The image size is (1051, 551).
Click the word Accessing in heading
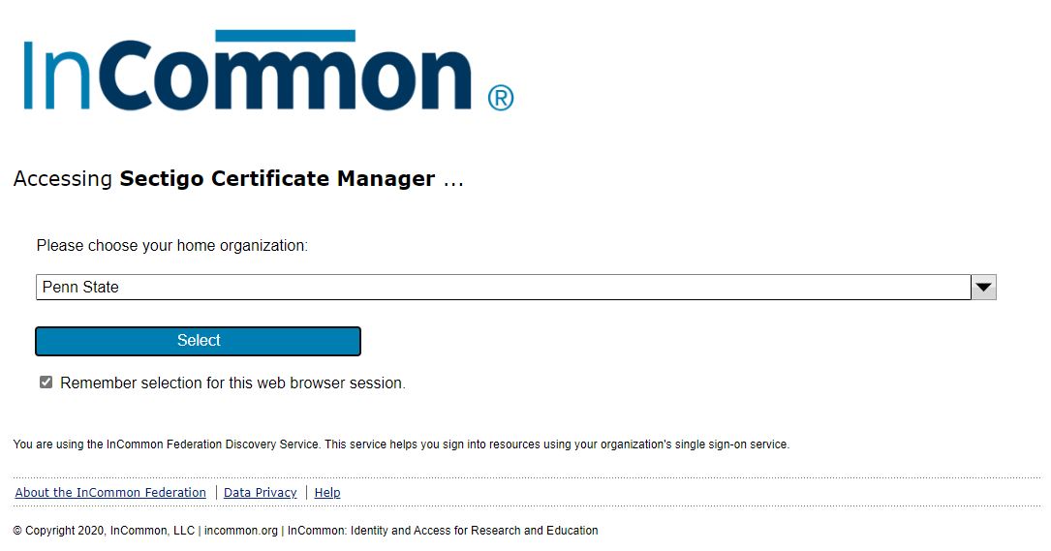click(x=62, y=179)
